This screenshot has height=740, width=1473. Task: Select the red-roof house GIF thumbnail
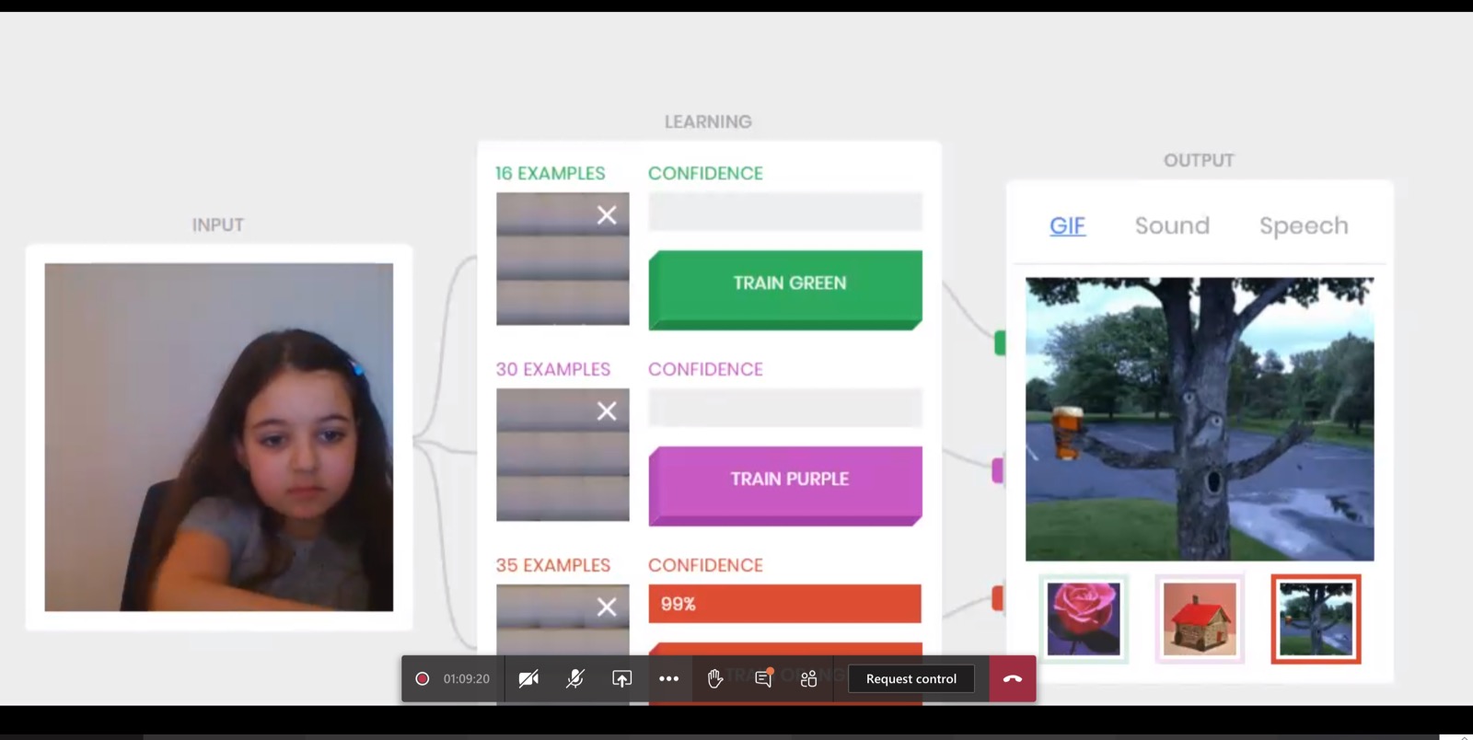tap(1200, 619)
